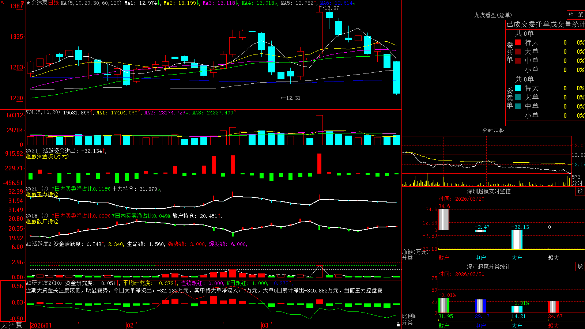Click the VOL(5,10,20) indicator label
The image size is (585, 329).
[43, 112]
